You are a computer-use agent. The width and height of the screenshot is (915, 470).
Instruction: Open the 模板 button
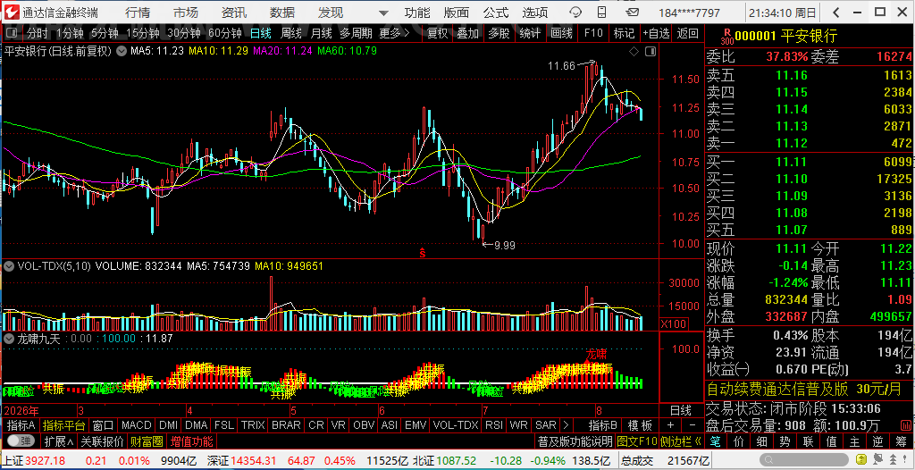click(640, 425)
